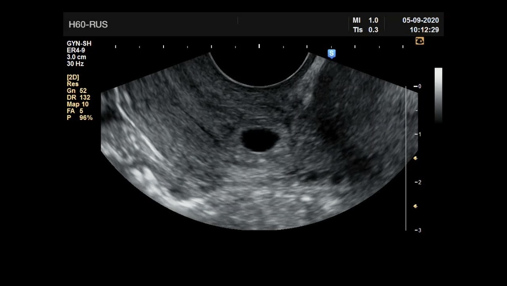Click the 2 mark on depth scale
This screenshot has width=507, height=286.
tap(417, 182)
